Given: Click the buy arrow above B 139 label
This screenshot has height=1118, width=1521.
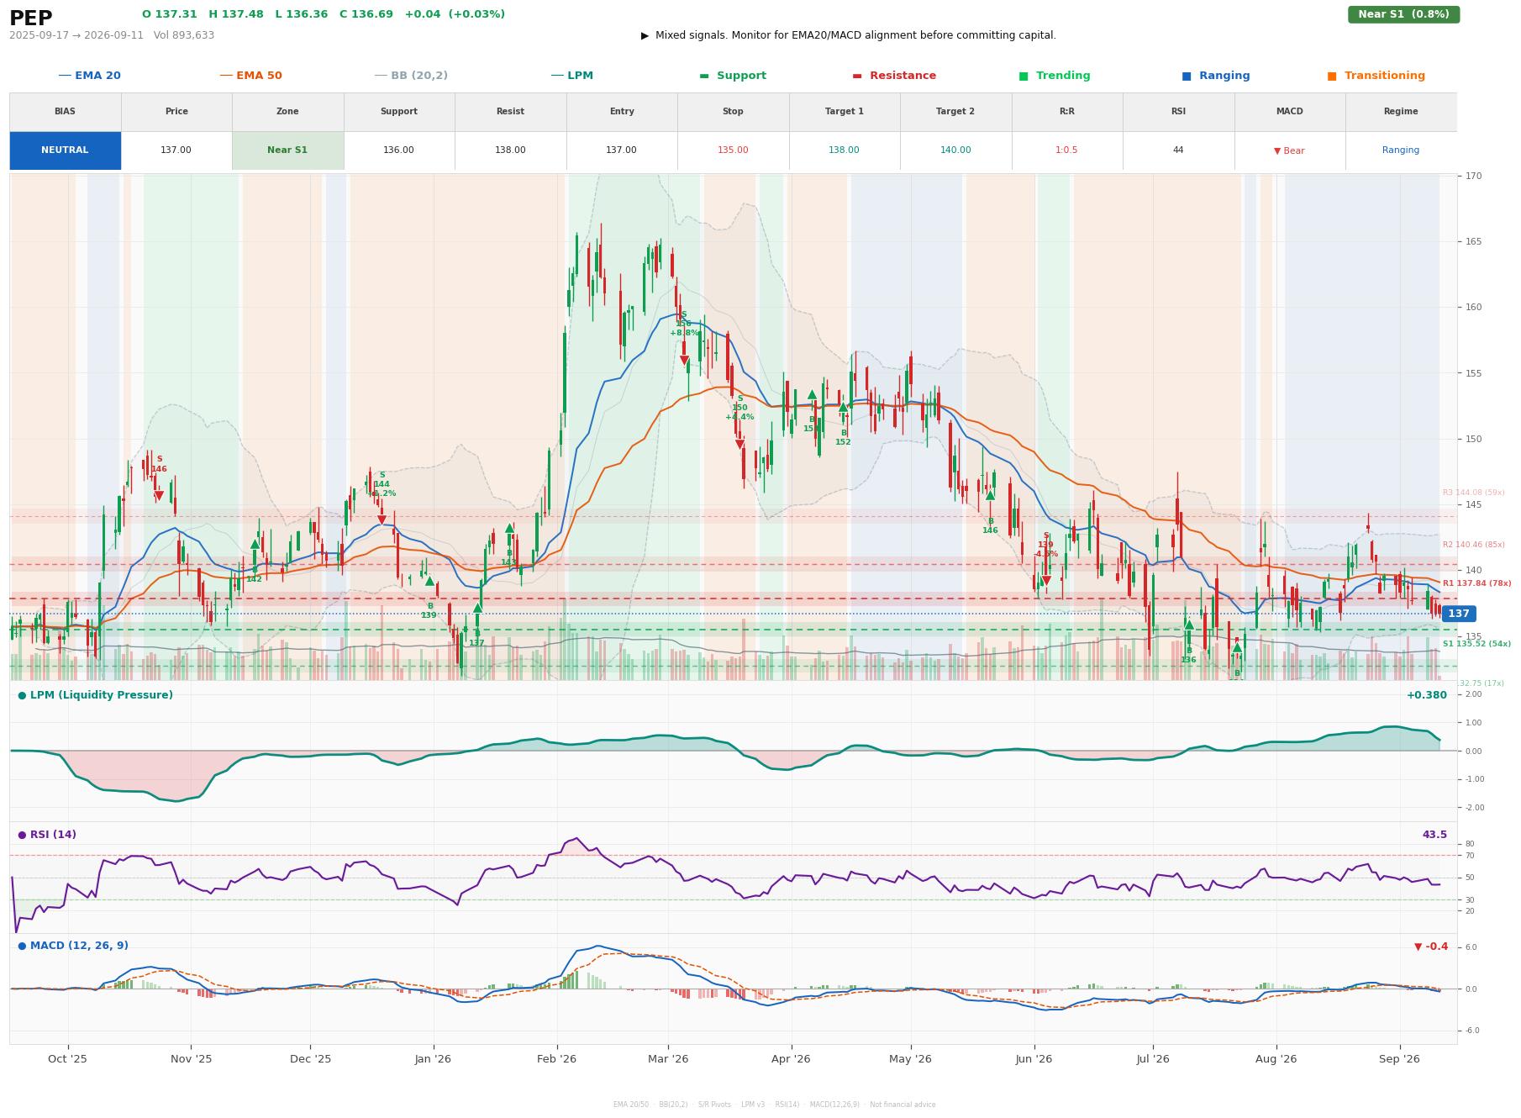Looking at the screenshot, I should pyautogui.click(x=429, y=581).
